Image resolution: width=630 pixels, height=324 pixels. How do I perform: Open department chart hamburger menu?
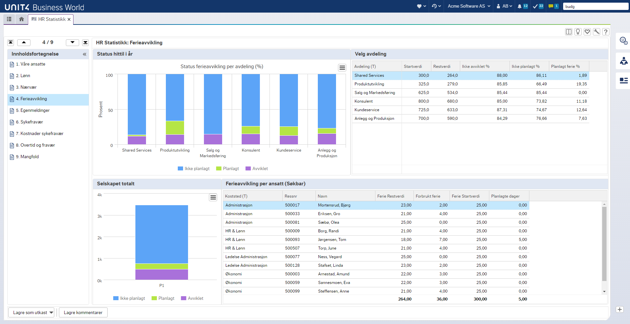coord(342,68)
